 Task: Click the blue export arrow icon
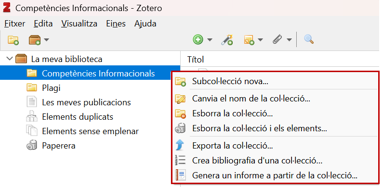pos(180,146)
